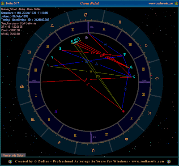Select the purple North Node glyph
Viewport: 179px width, 166px height.
pyautogui.click(x=56, y=111)
